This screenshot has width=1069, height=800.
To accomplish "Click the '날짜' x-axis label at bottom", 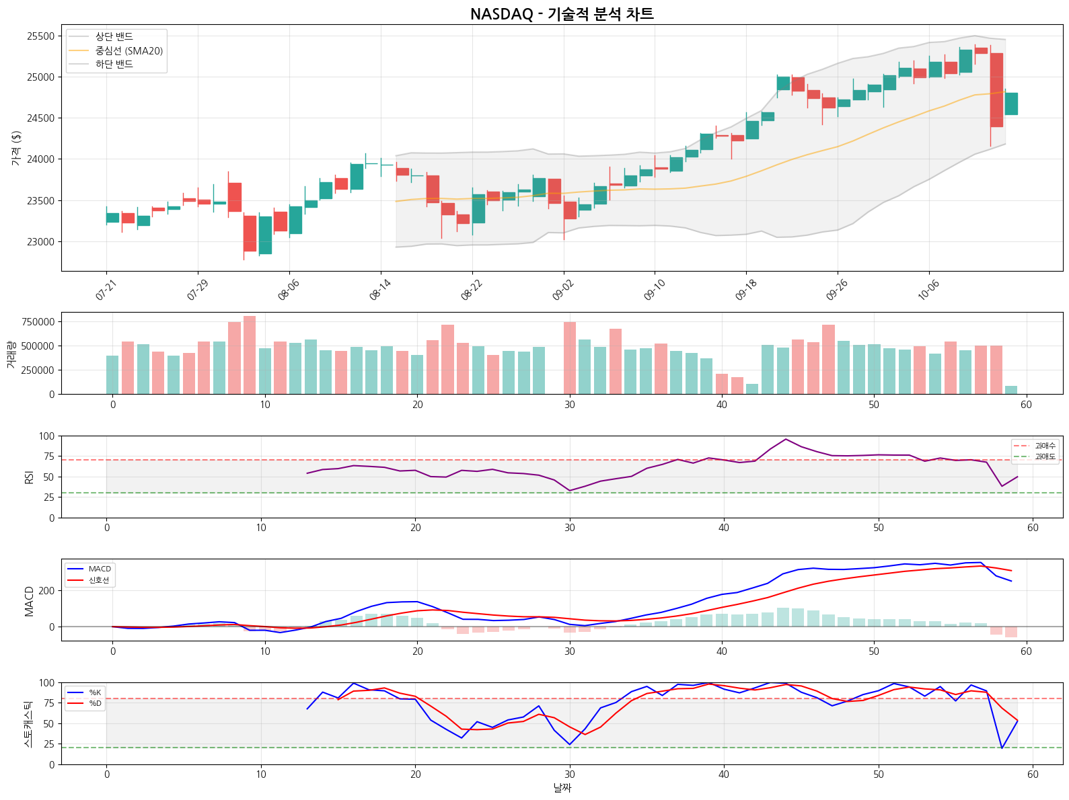I will [562, 787].
